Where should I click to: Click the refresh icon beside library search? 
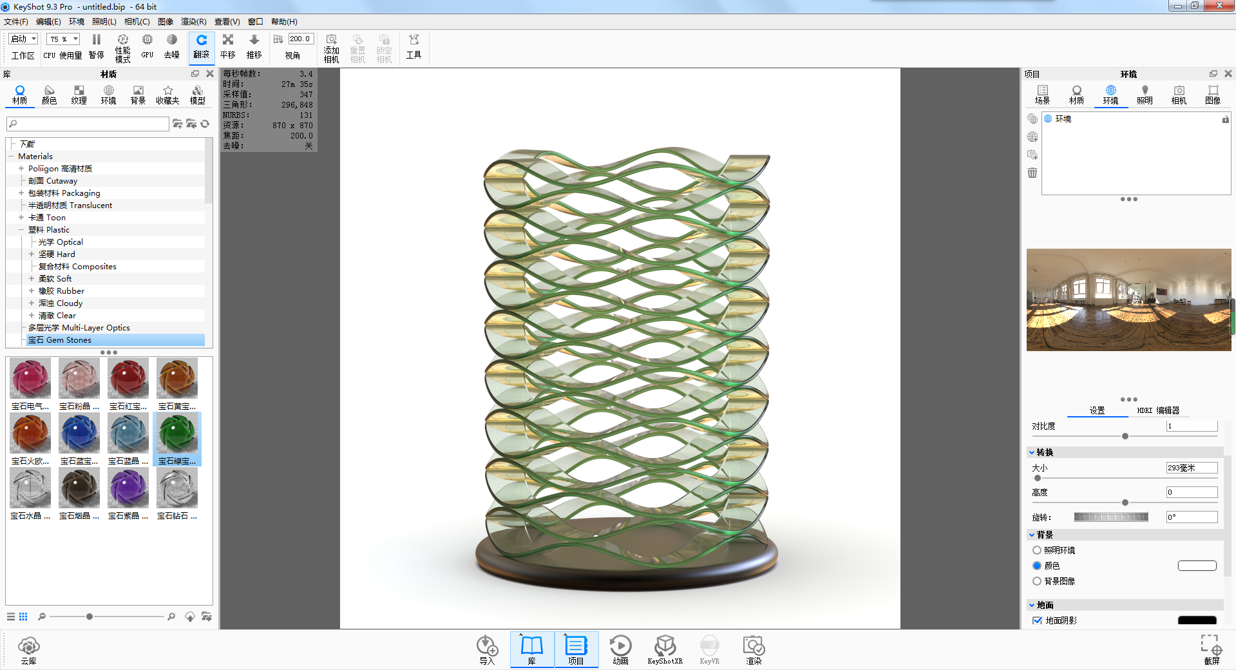pyautogui.click(x=205, y=124)
